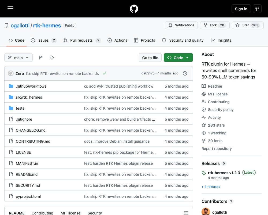This screenshot has width=268, height=215.
Task: Open ogallotti owner link
Action: coord(20,26)
